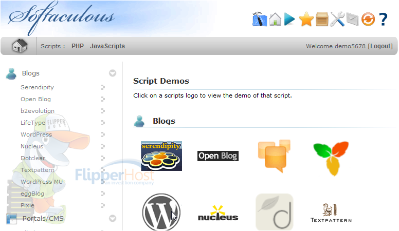Click the Softaculous logo

[x=61, y=18]
